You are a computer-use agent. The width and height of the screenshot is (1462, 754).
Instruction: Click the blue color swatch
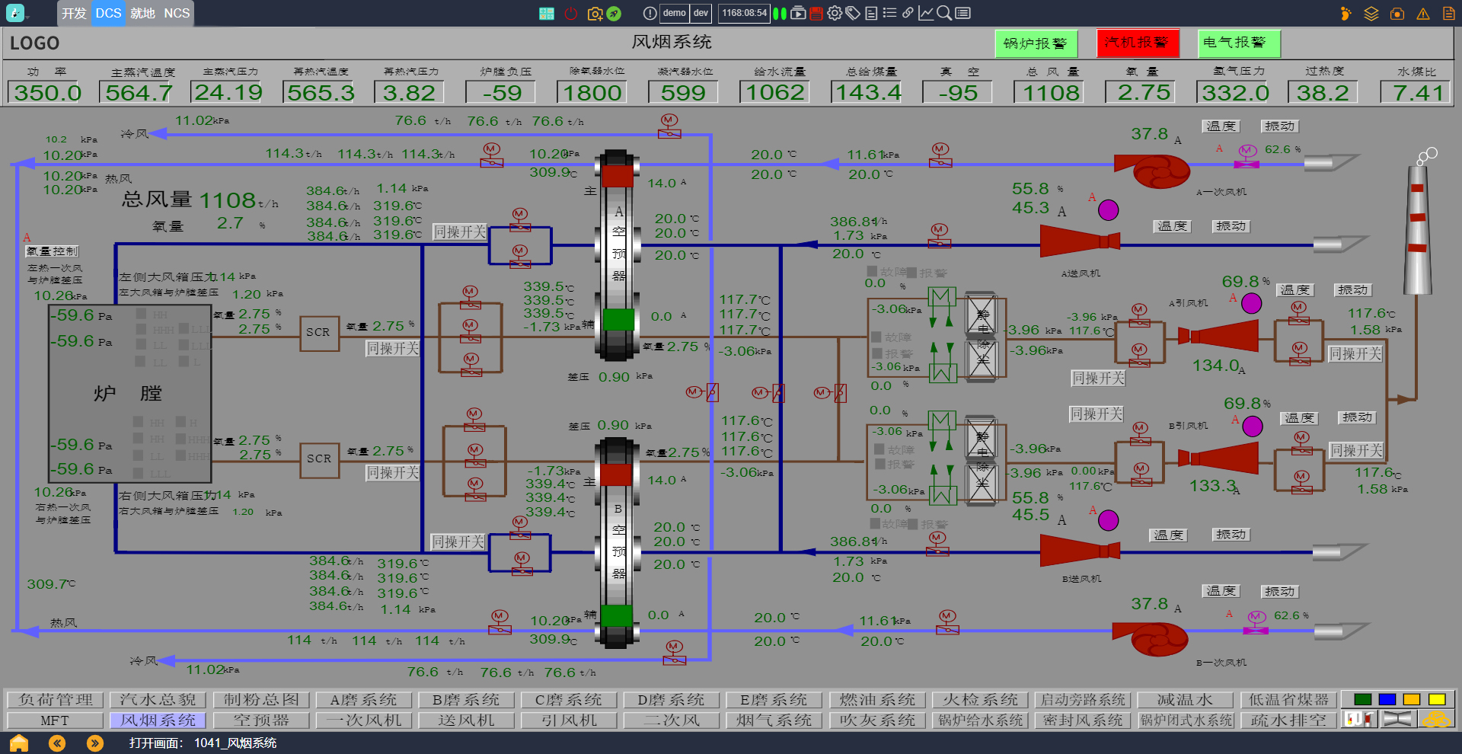(1387, 699)
